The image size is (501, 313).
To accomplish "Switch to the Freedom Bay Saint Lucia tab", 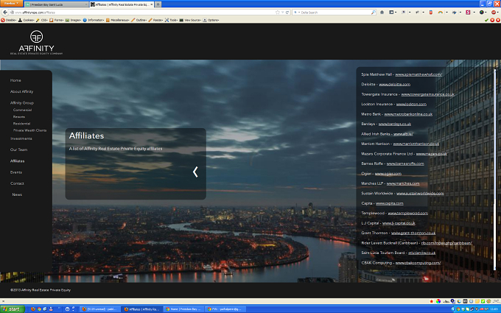I will (56, 4).
